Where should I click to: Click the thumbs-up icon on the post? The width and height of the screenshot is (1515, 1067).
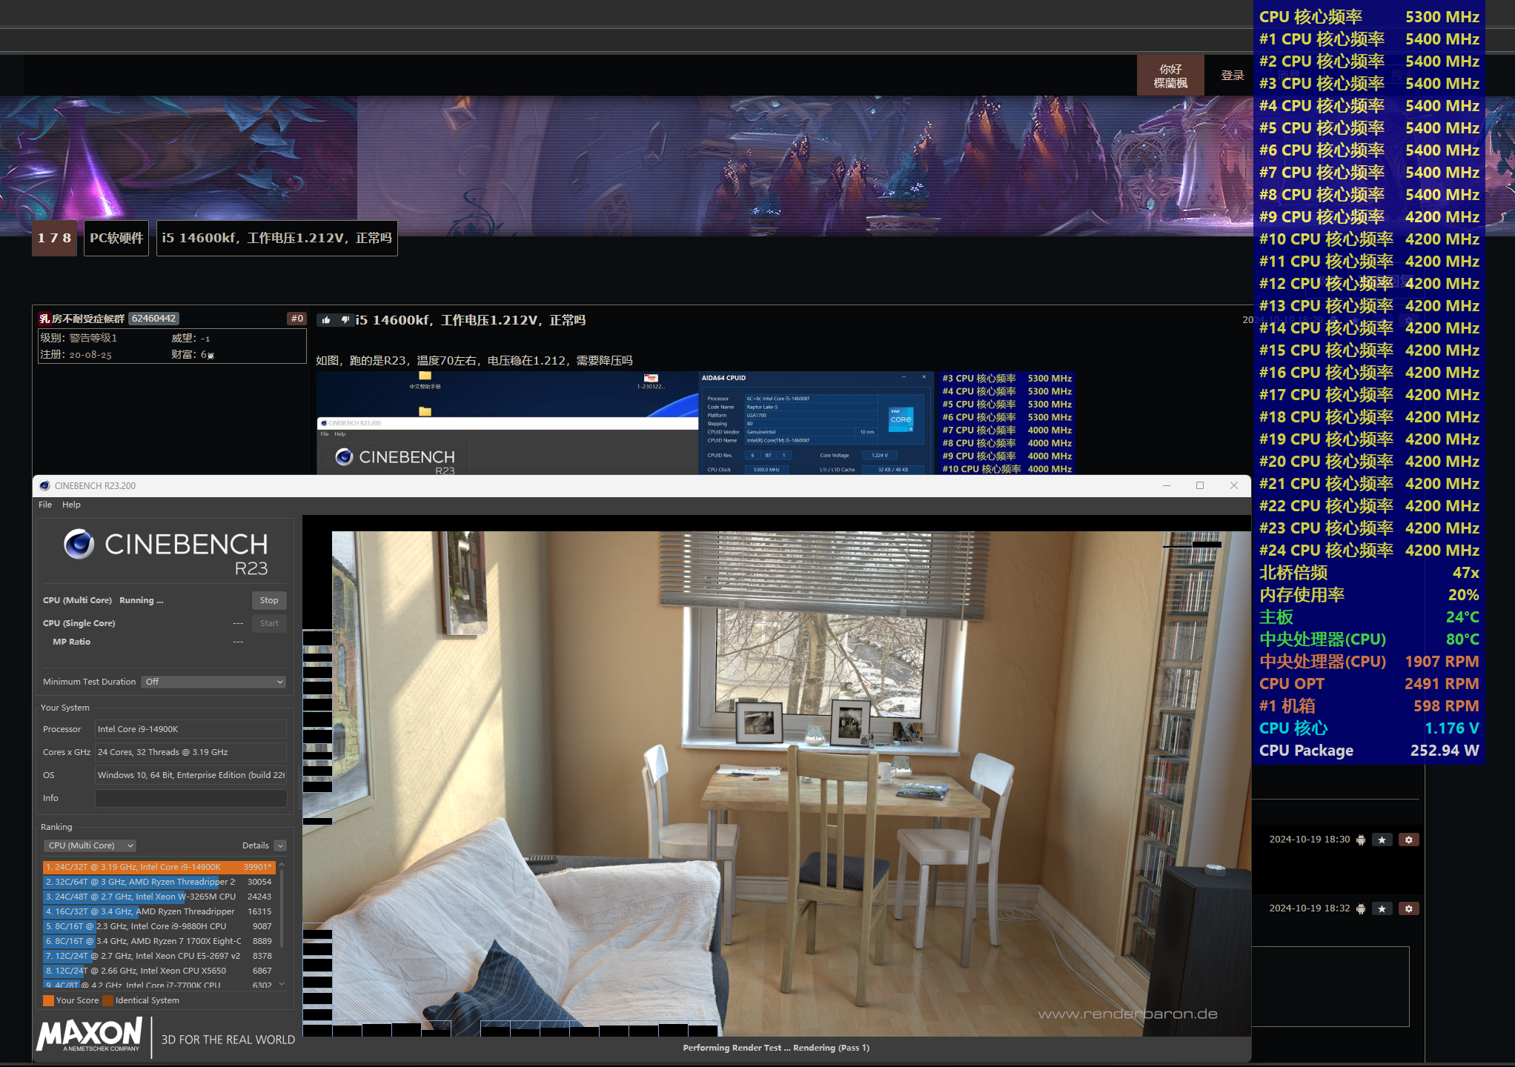[326, 320]
